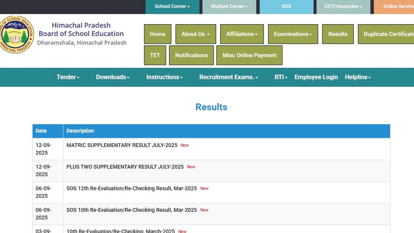
Task: Open the Affiliations dropdown
Action: coord(242,34)
